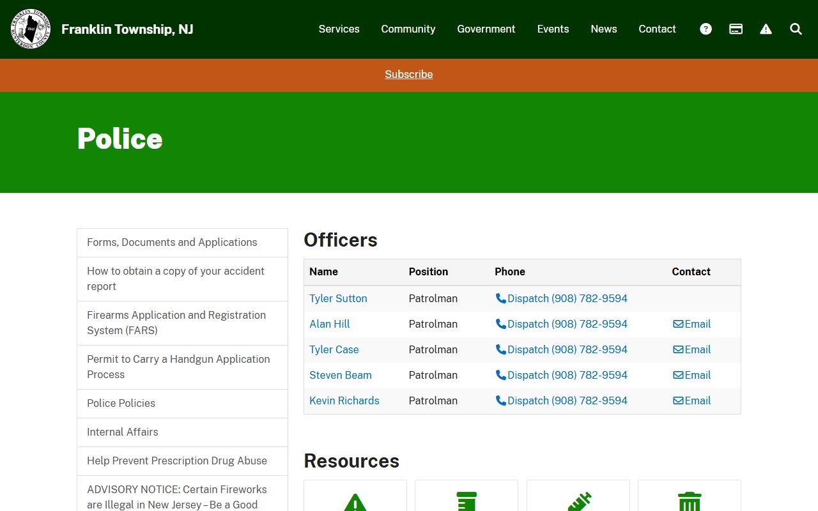Open the Community menu
818x511 pixels.
click(x=408, y=29)
